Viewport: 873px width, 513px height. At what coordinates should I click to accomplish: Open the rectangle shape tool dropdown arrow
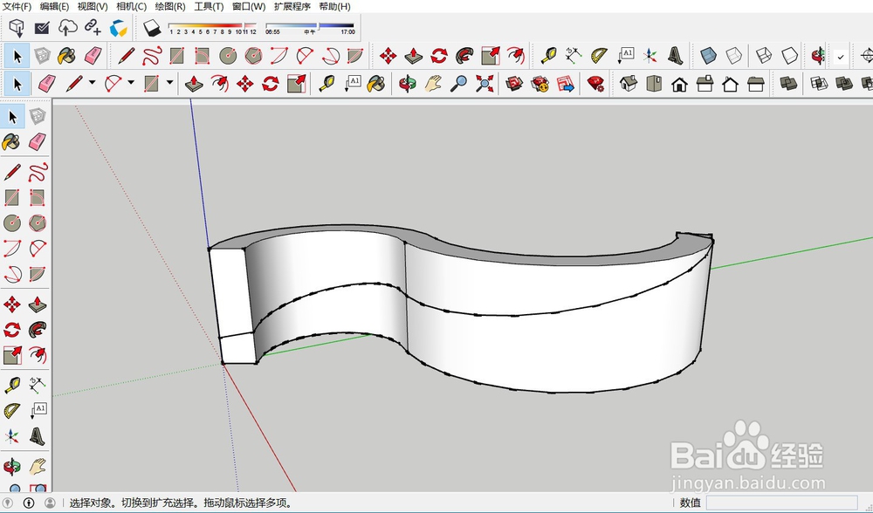[170, 83]
